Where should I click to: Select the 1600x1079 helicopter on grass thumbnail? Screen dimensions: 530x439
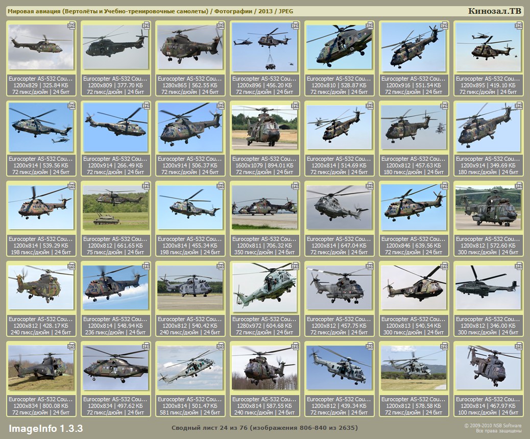264,127
